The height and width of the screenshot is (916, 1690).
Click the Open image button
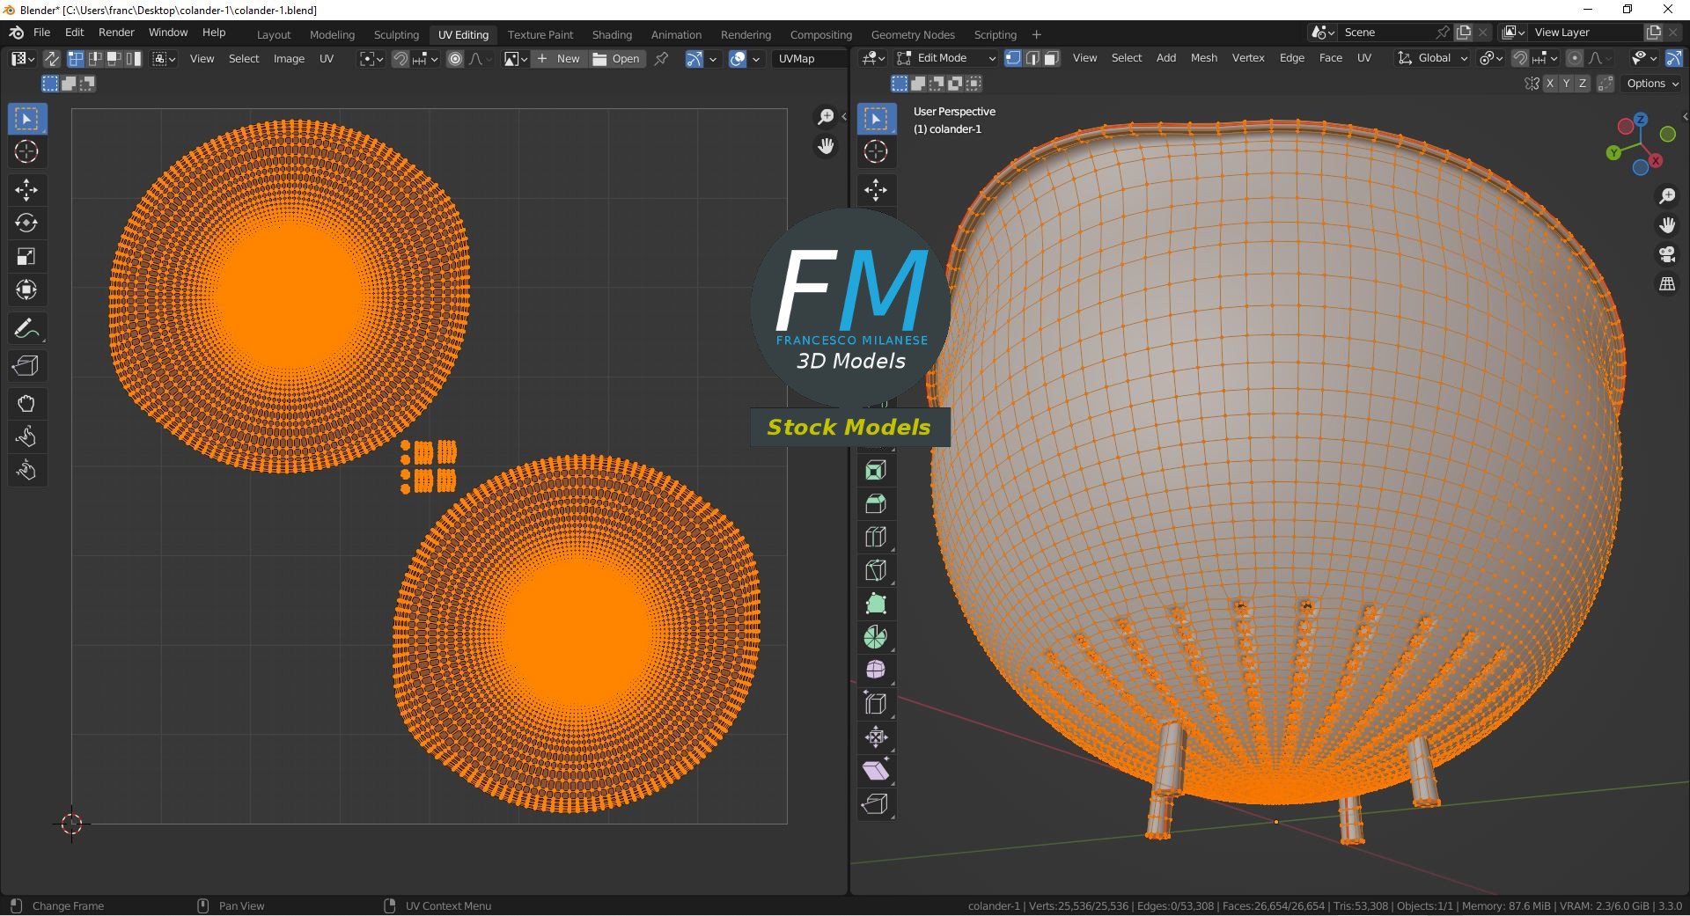pos(616,59)
